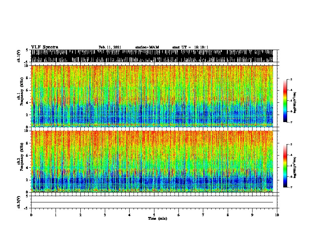Click the "5" voltage tick of ch.1(V) panel
Screen dimensions: 312x241
pos(27,50)
